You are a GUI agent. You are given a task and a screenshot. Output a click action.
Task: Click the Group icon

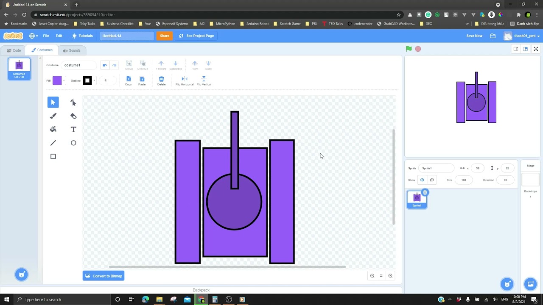[x=129, y=65]
